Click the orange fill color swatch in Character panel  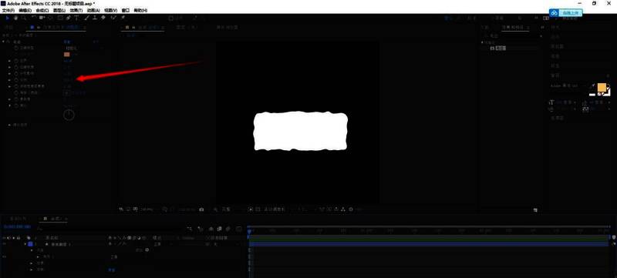pos(602,88)
